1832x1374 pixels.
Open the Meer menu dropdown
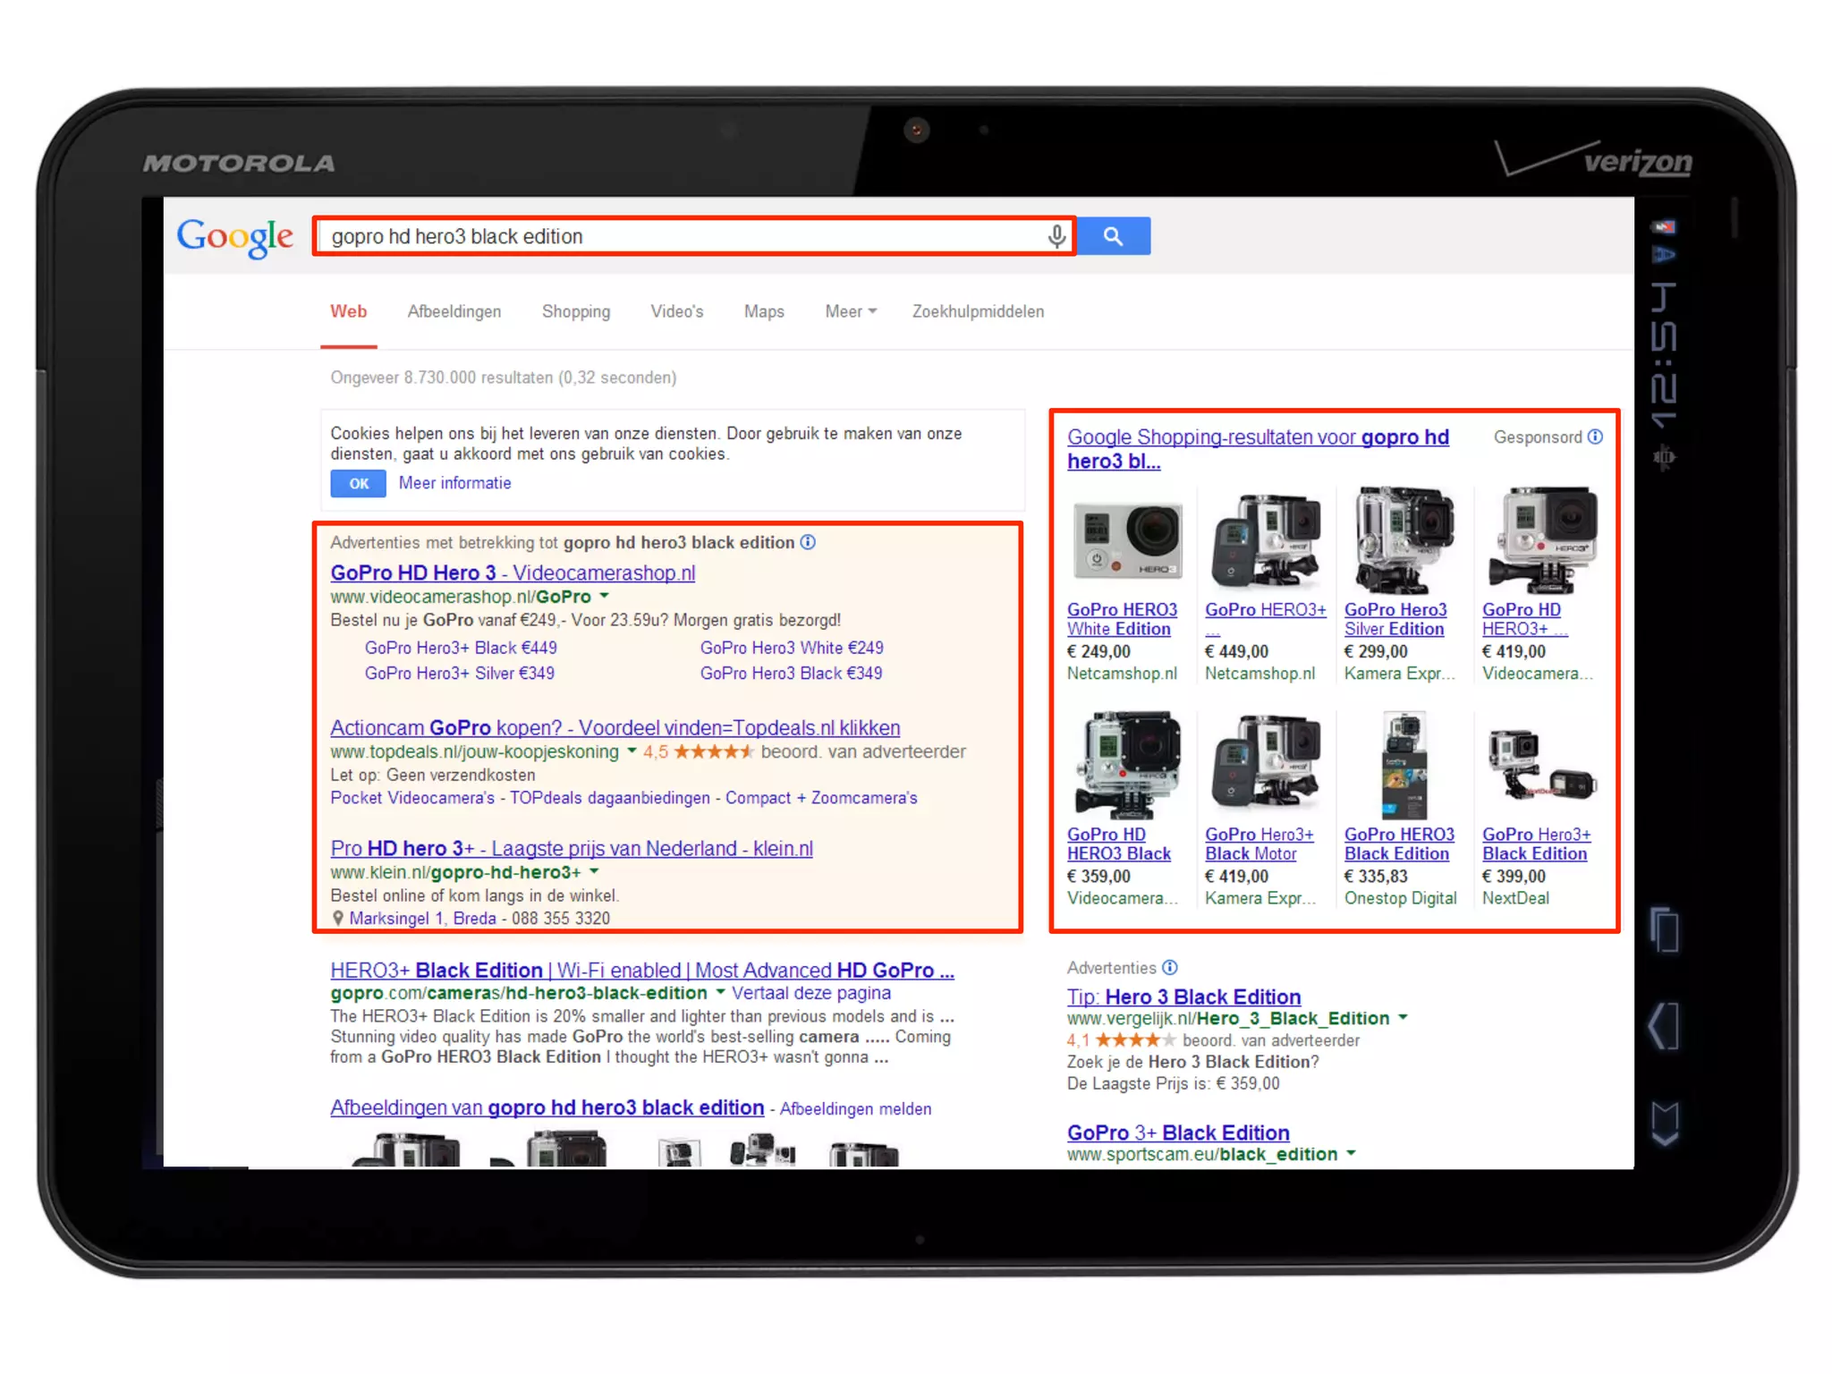coord(850,311)
